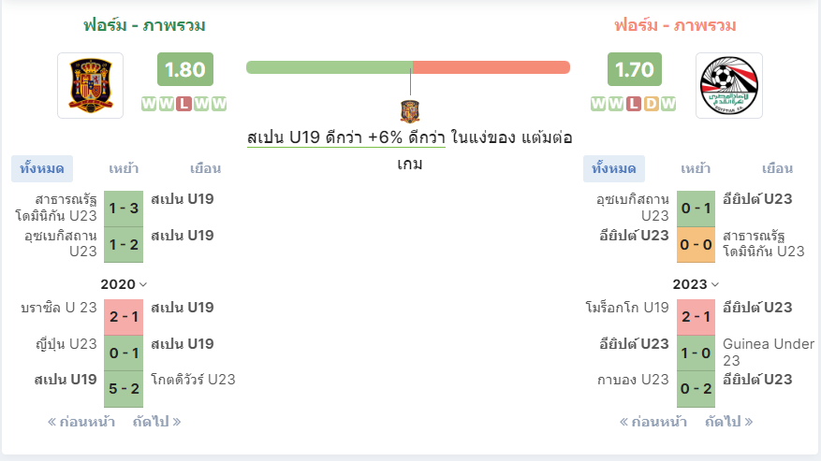Expand the 2023 year dropdown
The height and width of the screenshot is (461, 821).
tap(696, 284)
